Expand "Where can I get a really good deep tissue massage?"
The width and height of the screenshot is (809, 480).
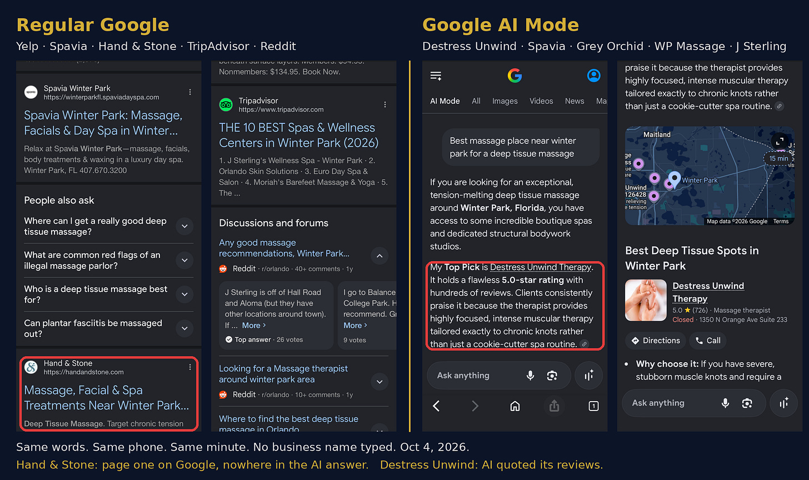[x=184, y=226]
